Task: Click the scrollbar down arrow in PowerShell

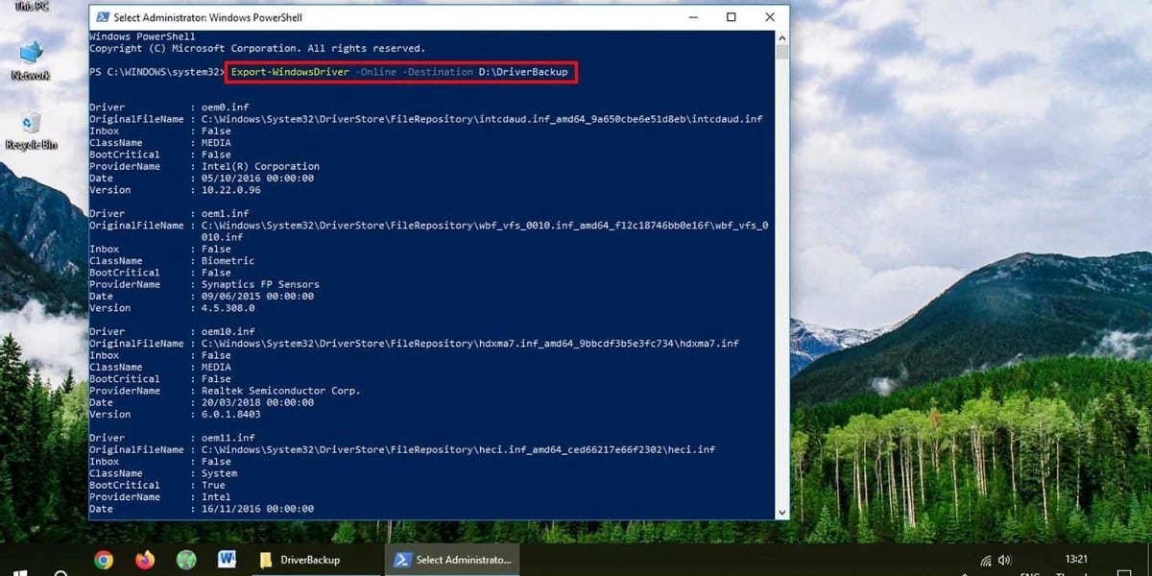Action: point(781,512)
